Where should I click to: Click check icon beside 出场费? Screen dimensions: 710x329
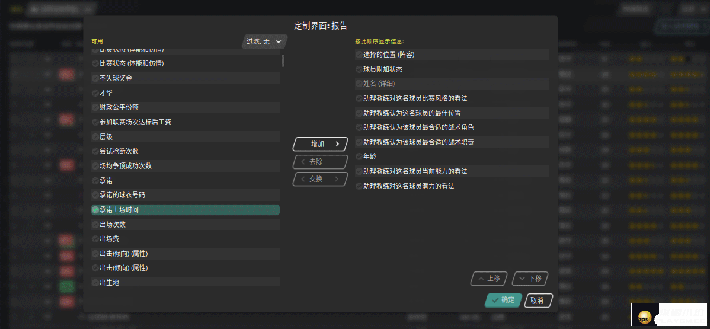point(95,239)
